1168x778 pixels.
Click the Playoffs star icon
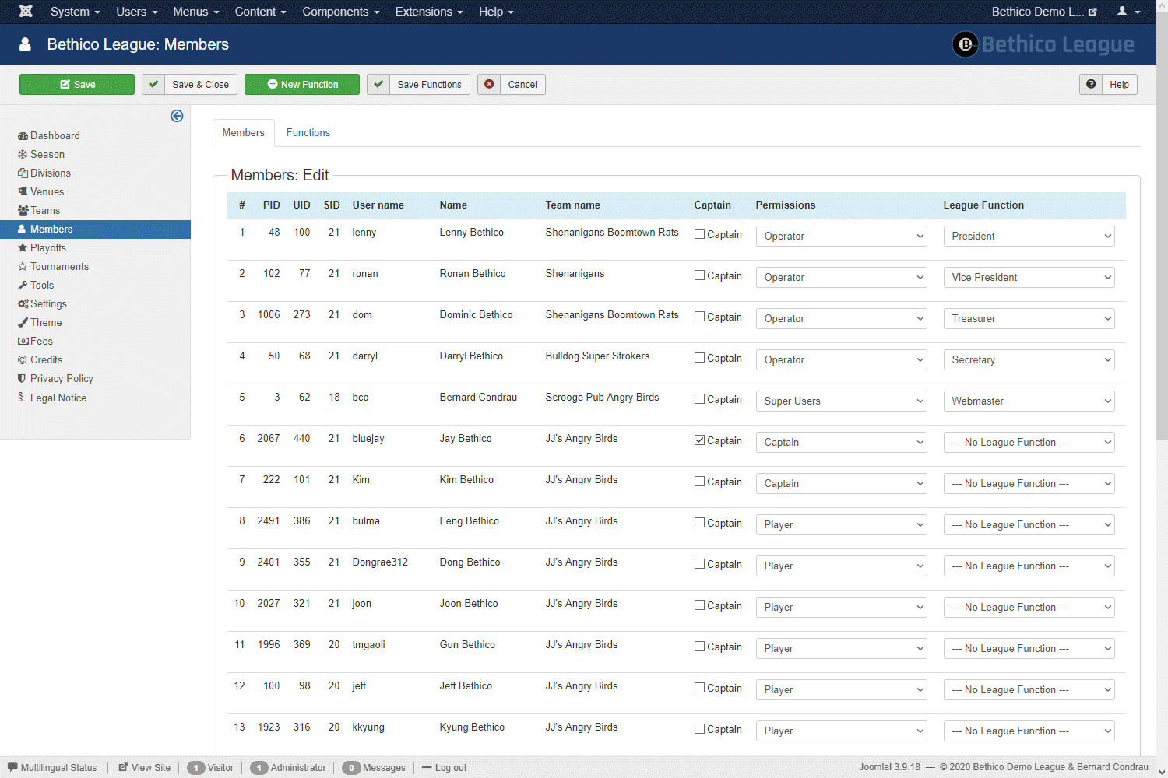[23, 248]
